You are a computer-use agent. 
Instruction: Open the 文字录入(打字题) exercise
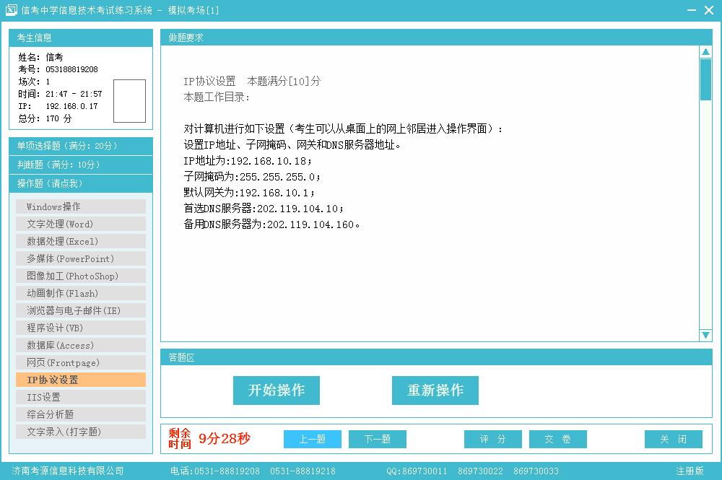coord(80,432)
